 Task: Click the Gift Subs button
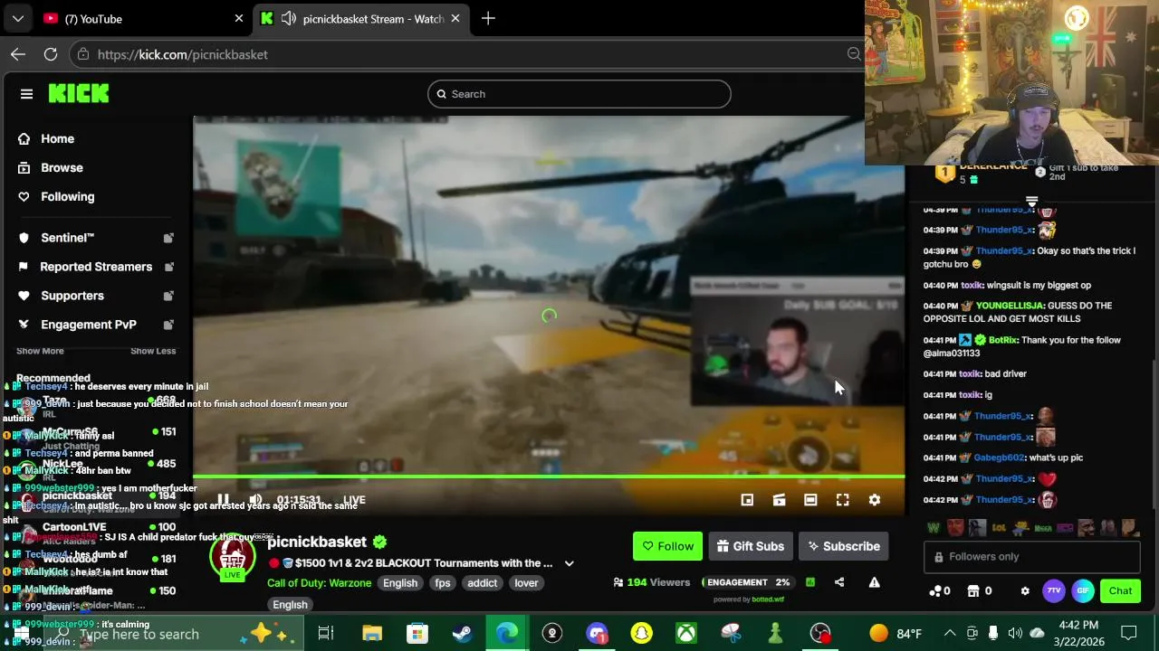[750, 546]
